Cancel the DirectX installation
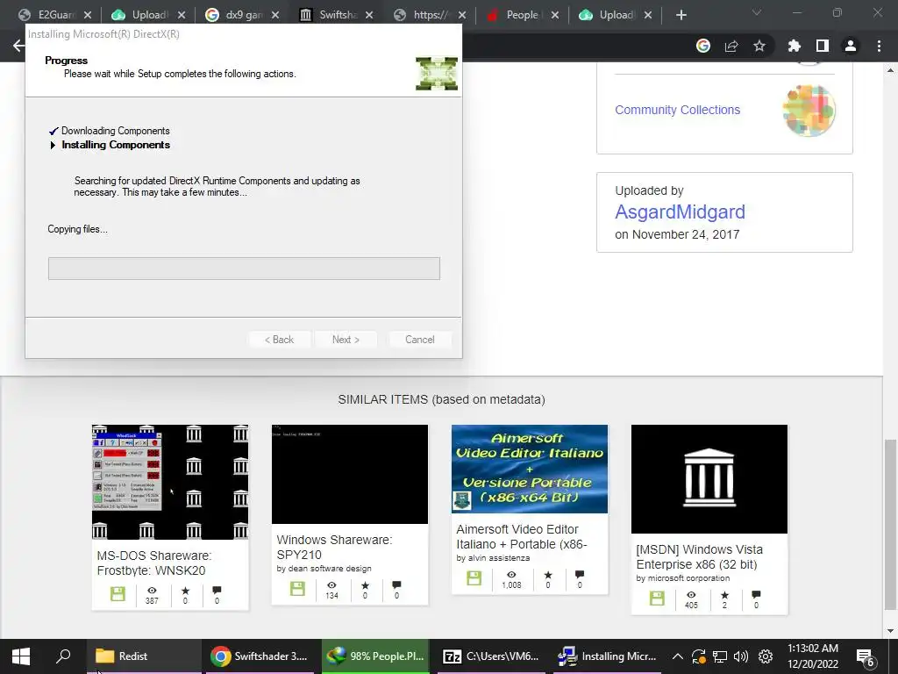898x674 pixels. [420, 340]
